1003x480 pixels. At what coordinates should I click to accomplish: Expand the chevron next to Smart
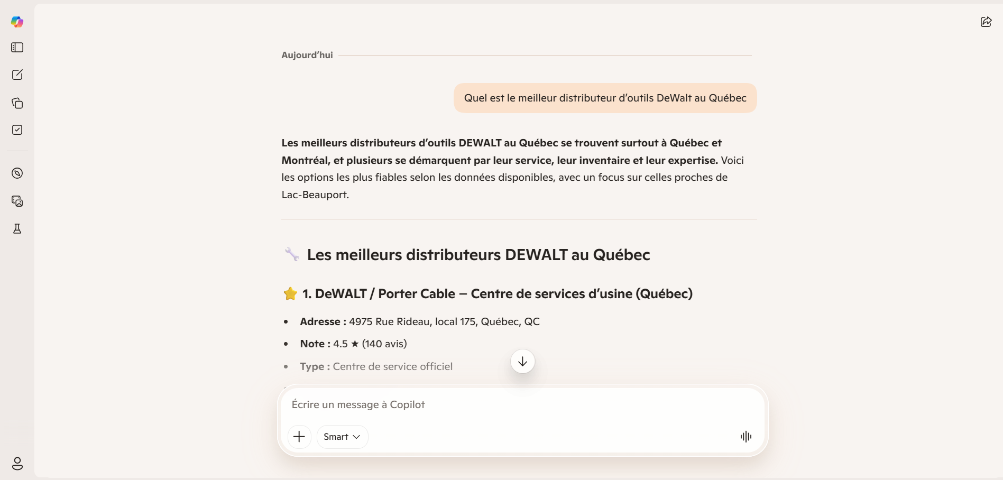(x=357, y=437)
